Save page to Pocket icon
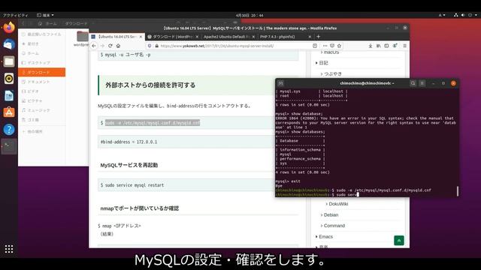This screenshot has width=481, height=270. (332, 46)
